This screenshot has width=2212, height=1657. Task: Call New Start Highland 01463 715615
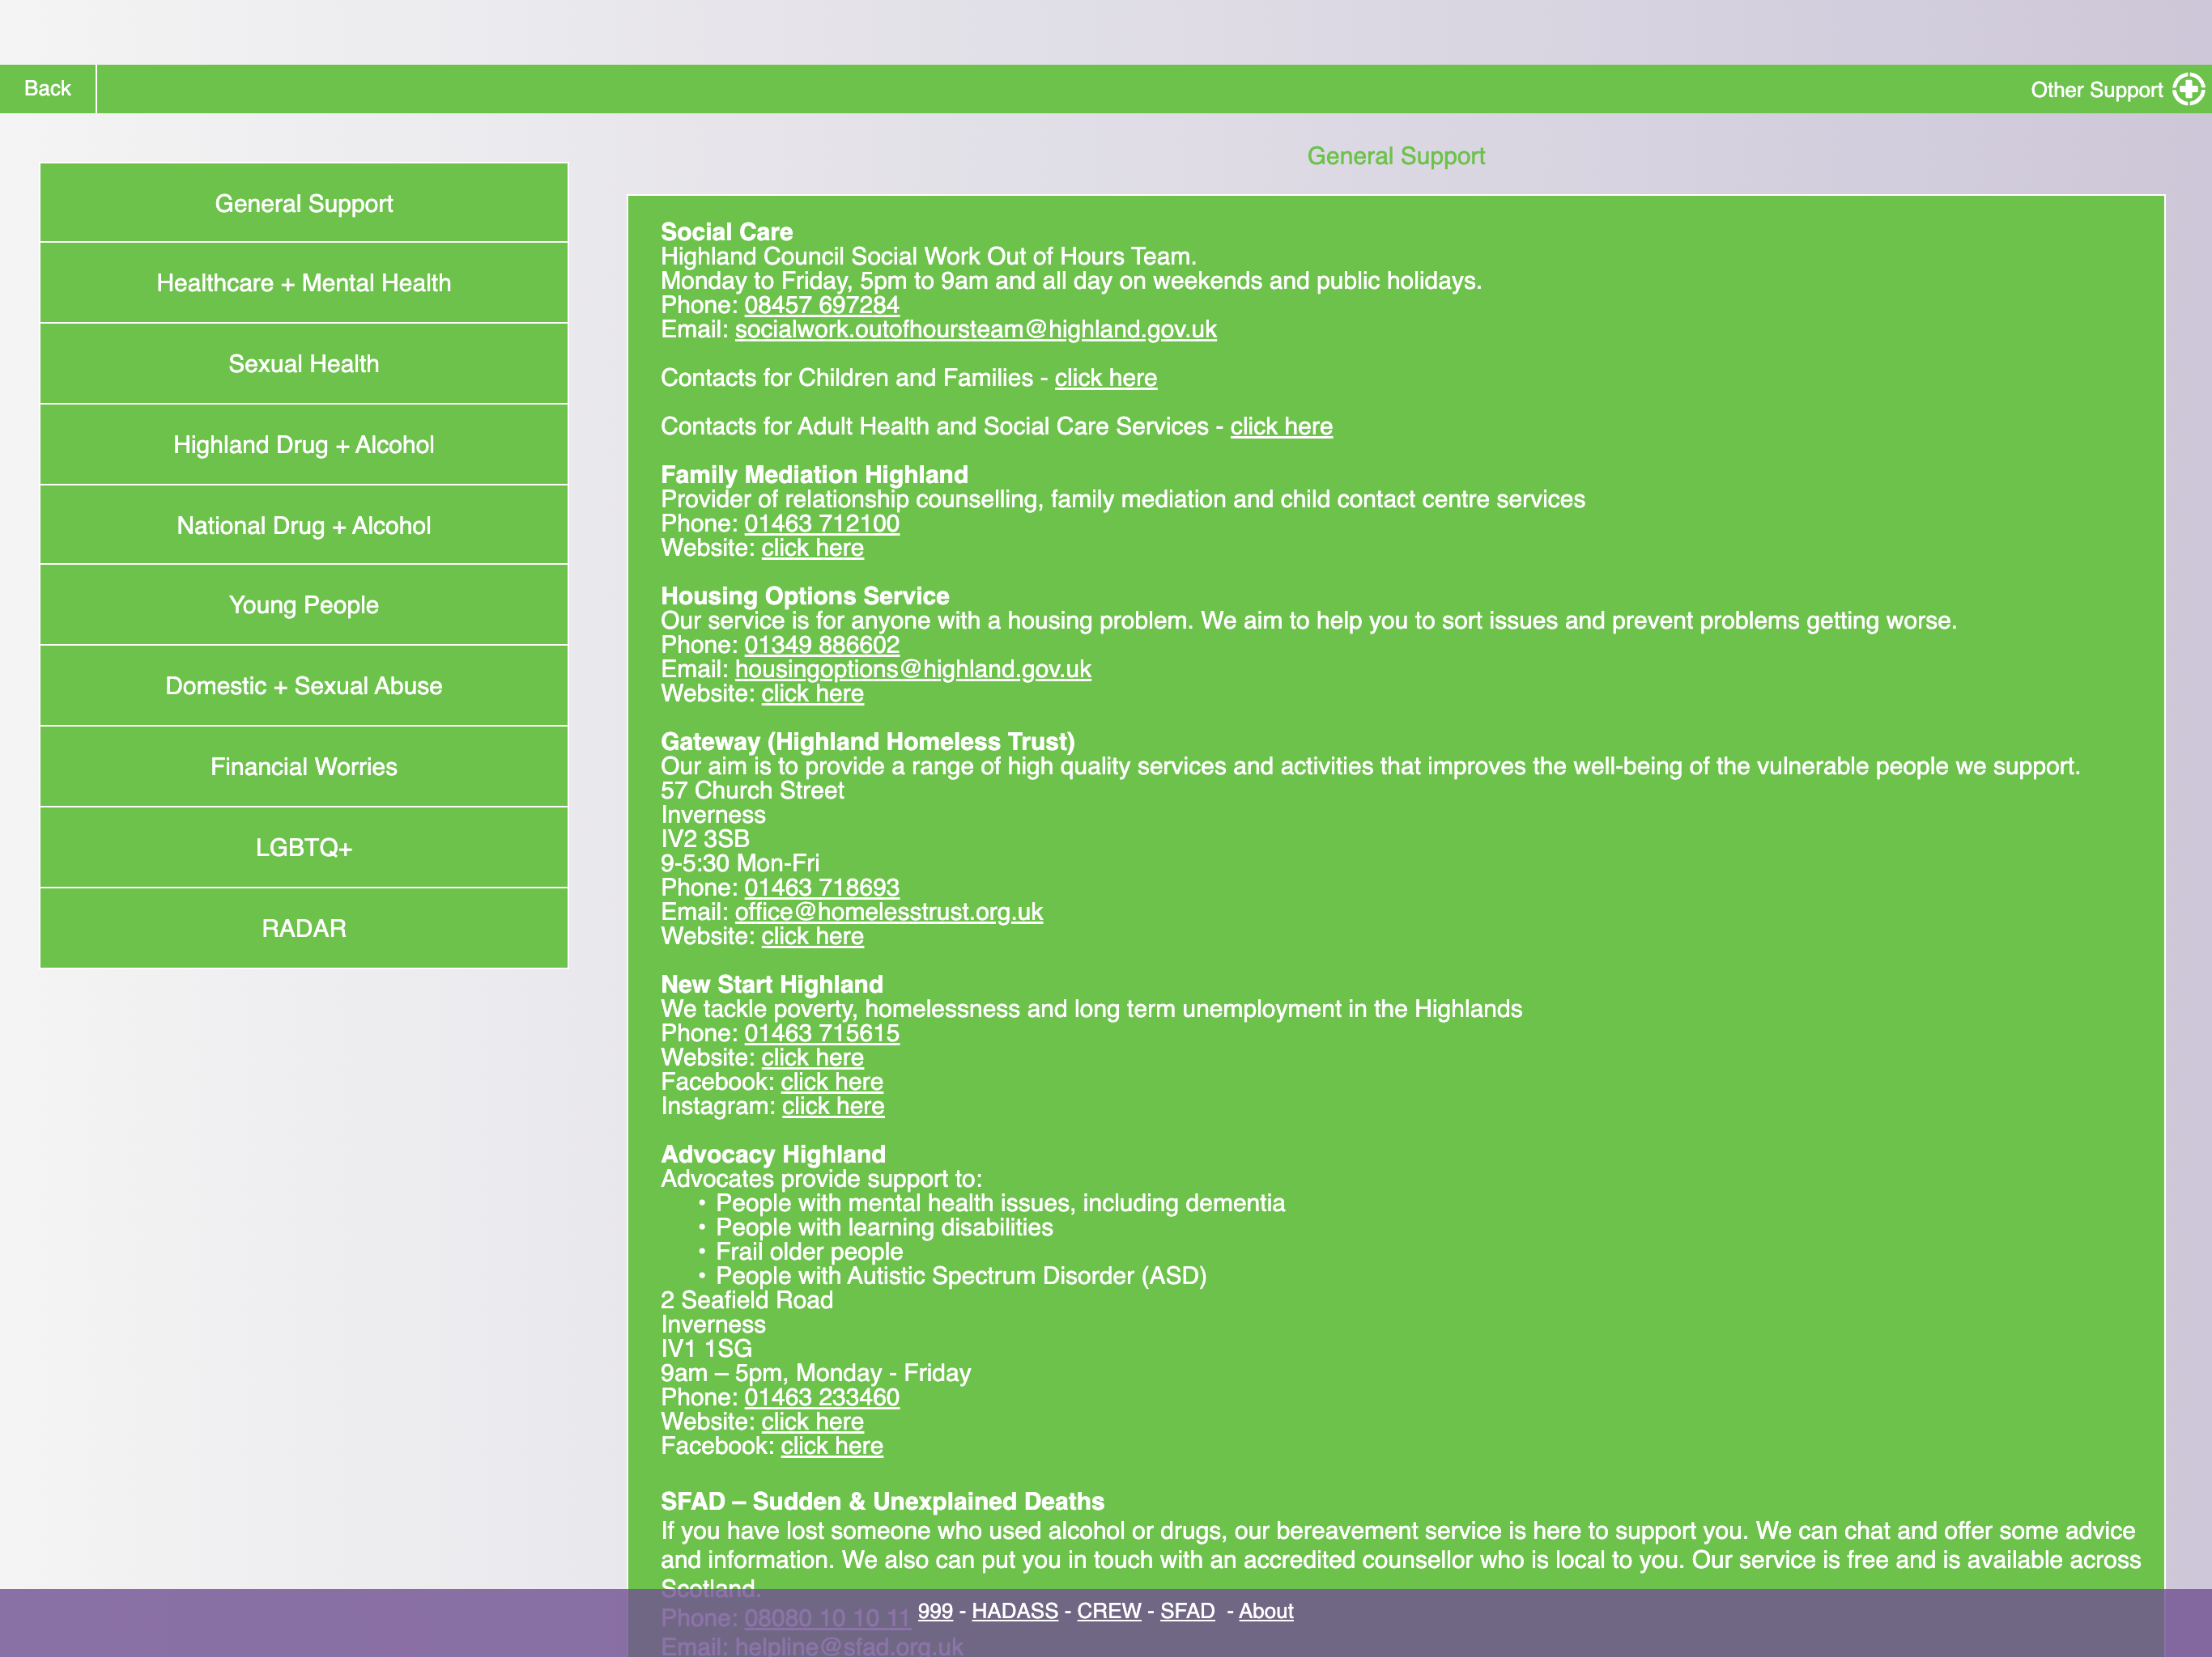tap(821, 1033)
